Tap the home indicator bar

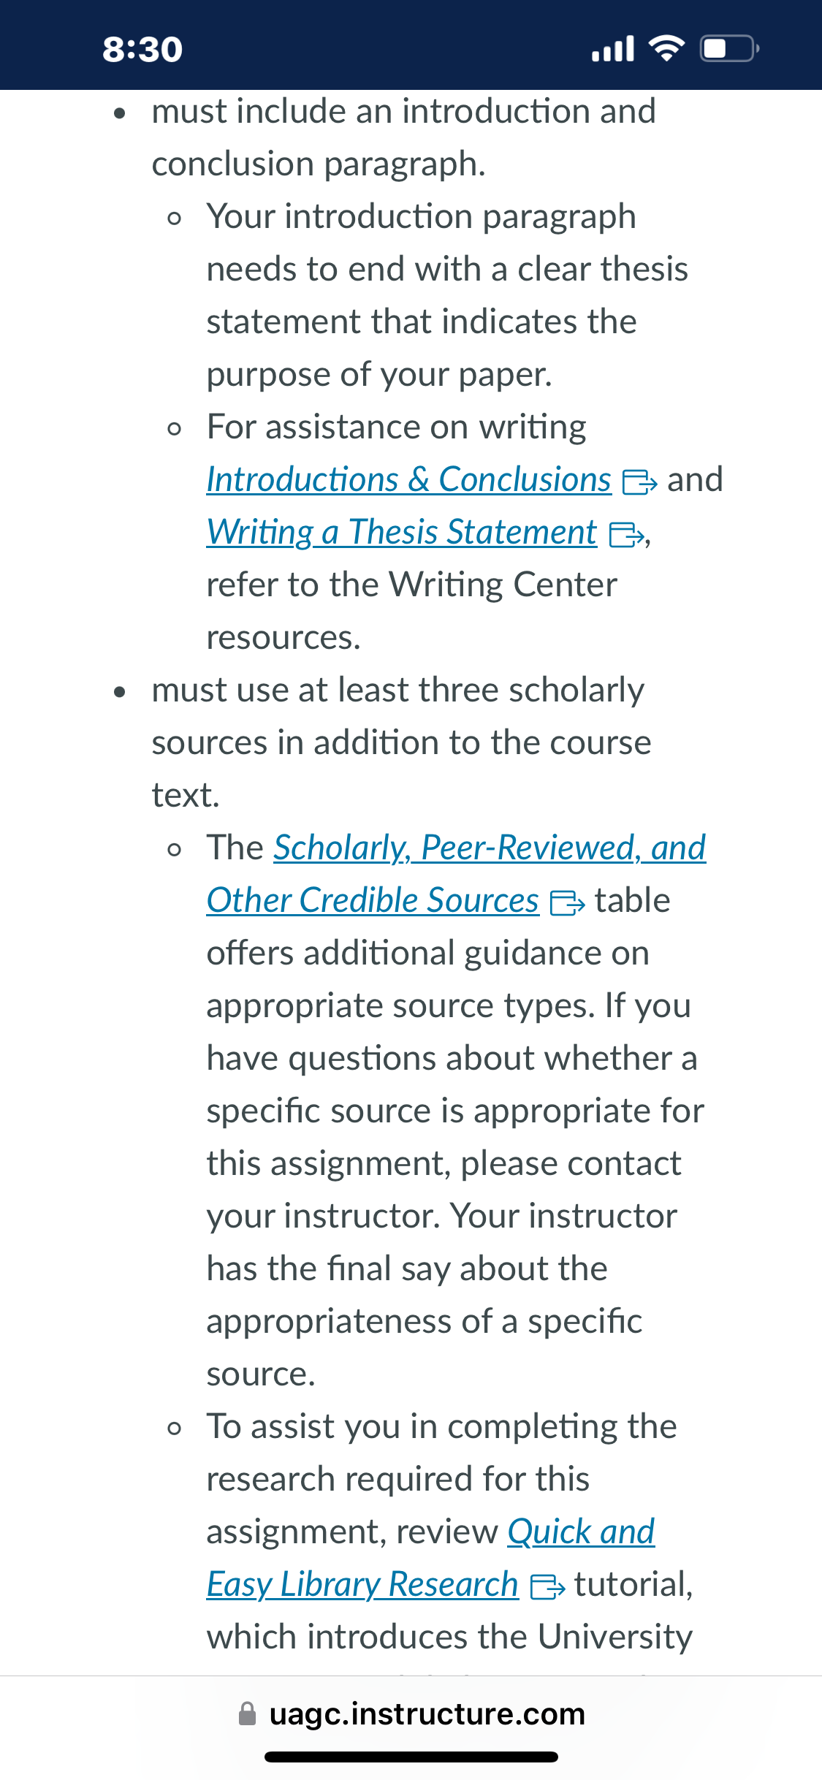(411, 1757)
